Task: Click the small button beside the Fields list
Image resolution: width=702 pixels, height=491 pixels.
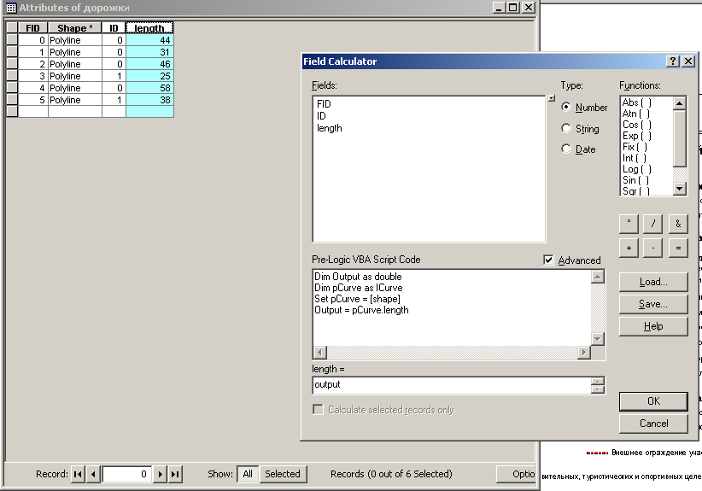Action: pos(552,98)
